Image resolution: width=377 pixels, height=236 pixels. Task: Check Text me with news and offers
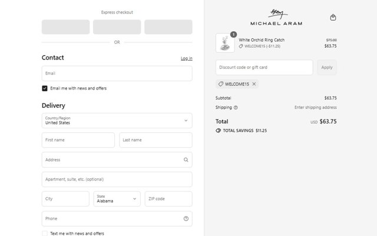click(45, 234)
